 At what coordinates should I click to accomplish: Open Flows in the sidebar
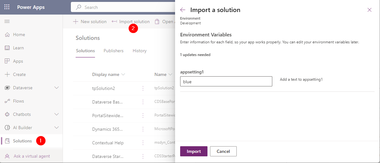tap(18, 101)
